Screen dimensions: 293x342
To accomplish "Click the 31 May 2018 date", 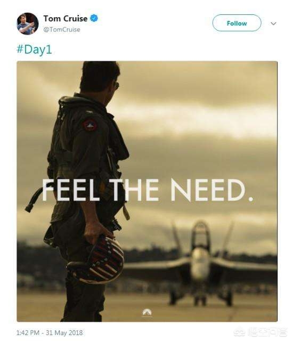I will click(x=64, y=333).
